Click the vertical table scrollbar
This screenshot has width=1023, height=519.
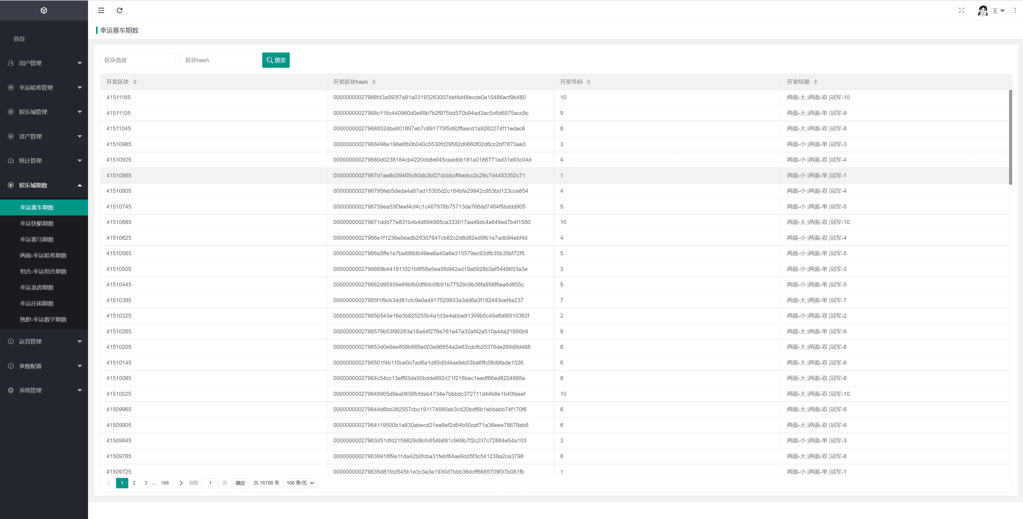(1010, 137)
